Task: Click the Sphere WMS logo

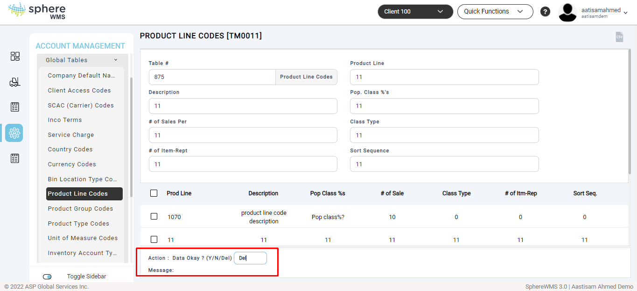Action: click(37, 11)
